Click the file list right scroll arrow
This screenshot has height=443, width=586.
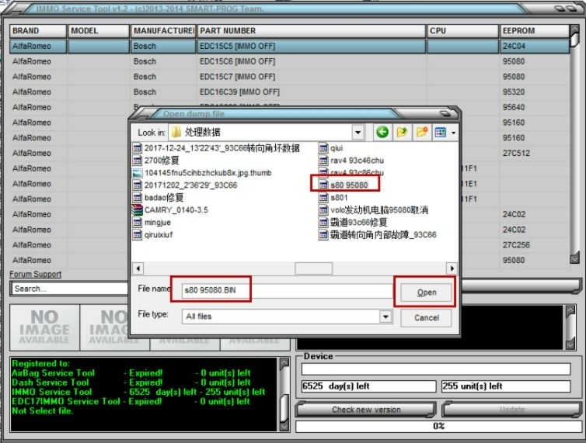coord(452,268)
